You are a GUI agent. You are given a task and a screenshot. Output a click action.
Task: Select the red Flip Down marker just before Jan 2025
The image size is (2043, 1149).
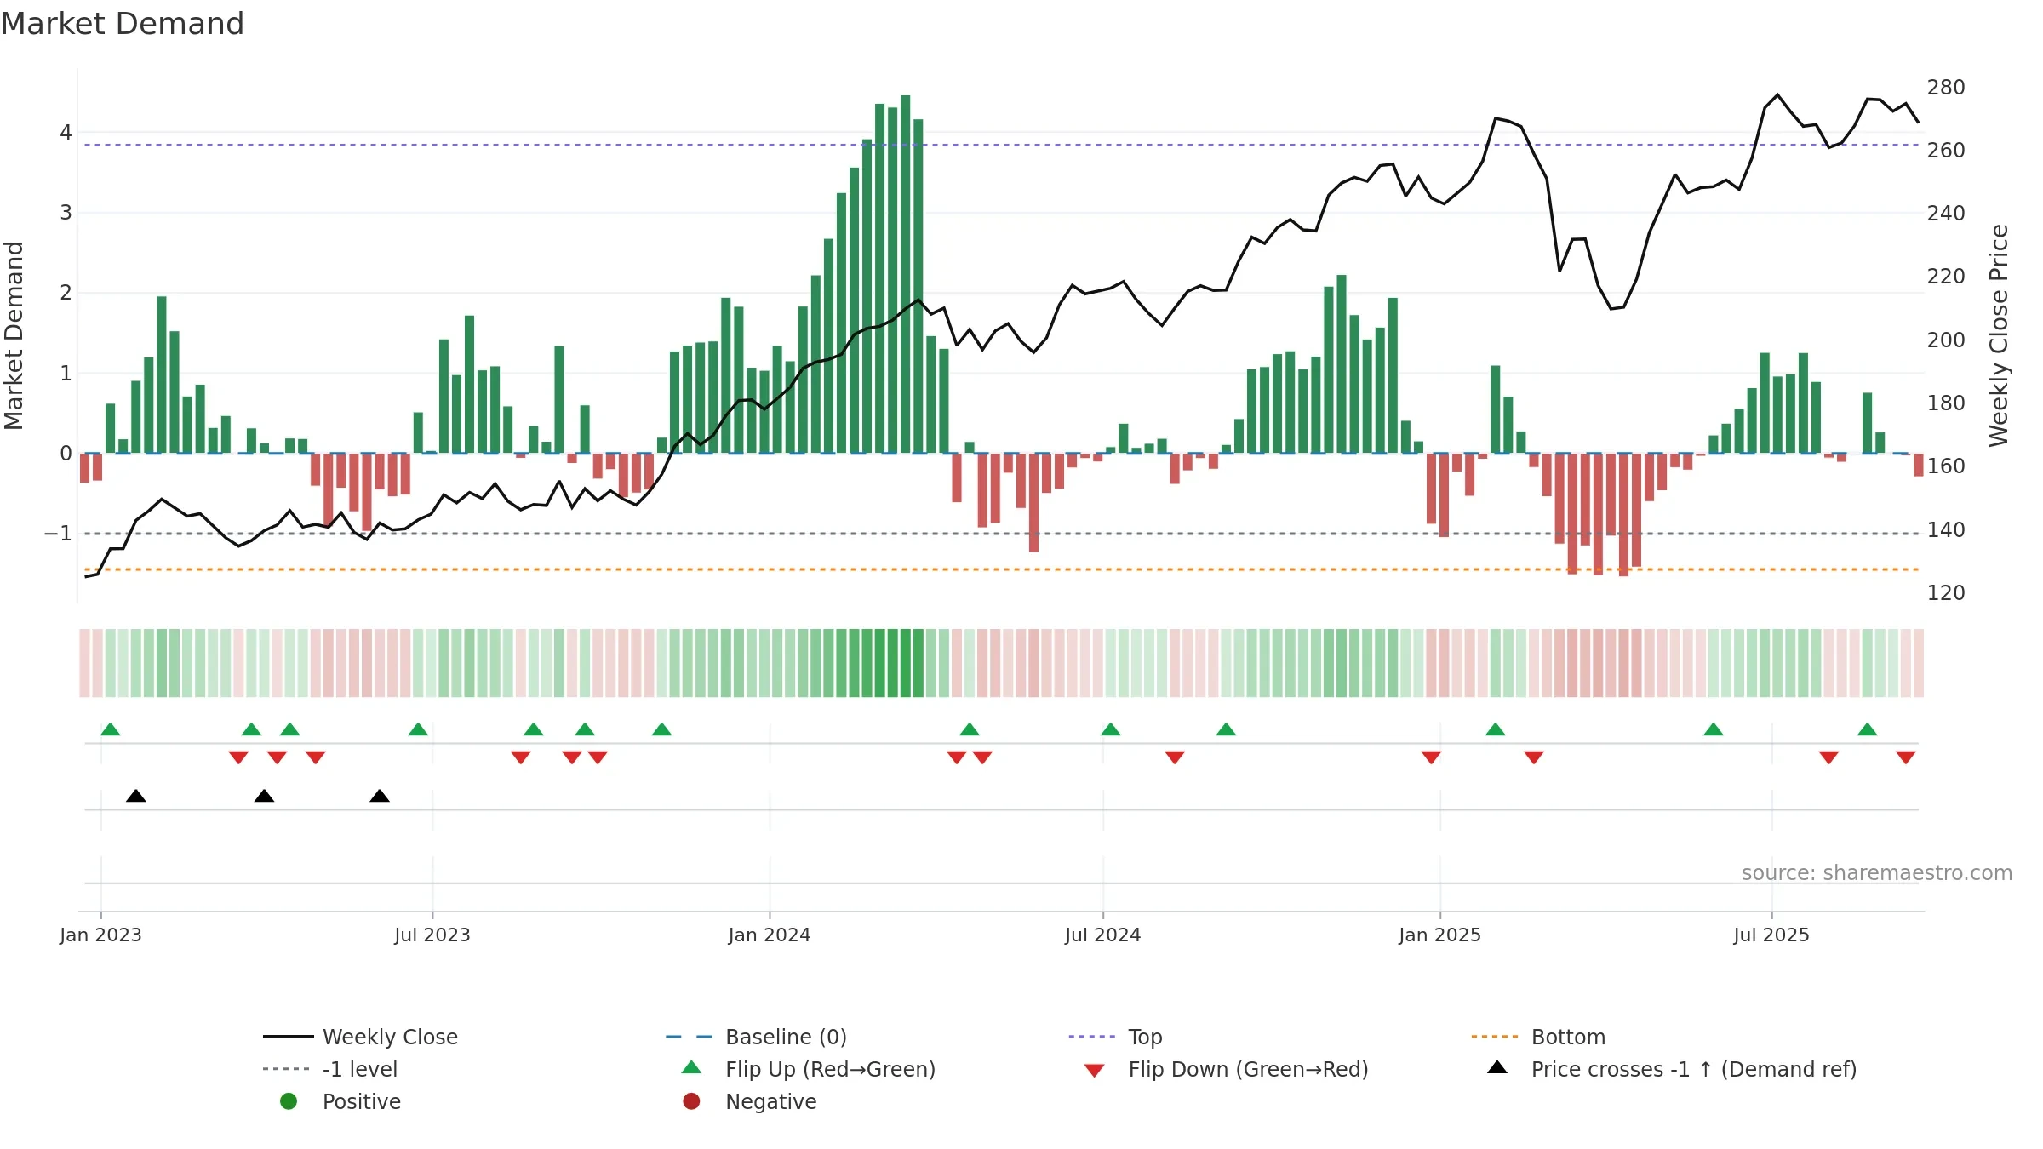1431,757
